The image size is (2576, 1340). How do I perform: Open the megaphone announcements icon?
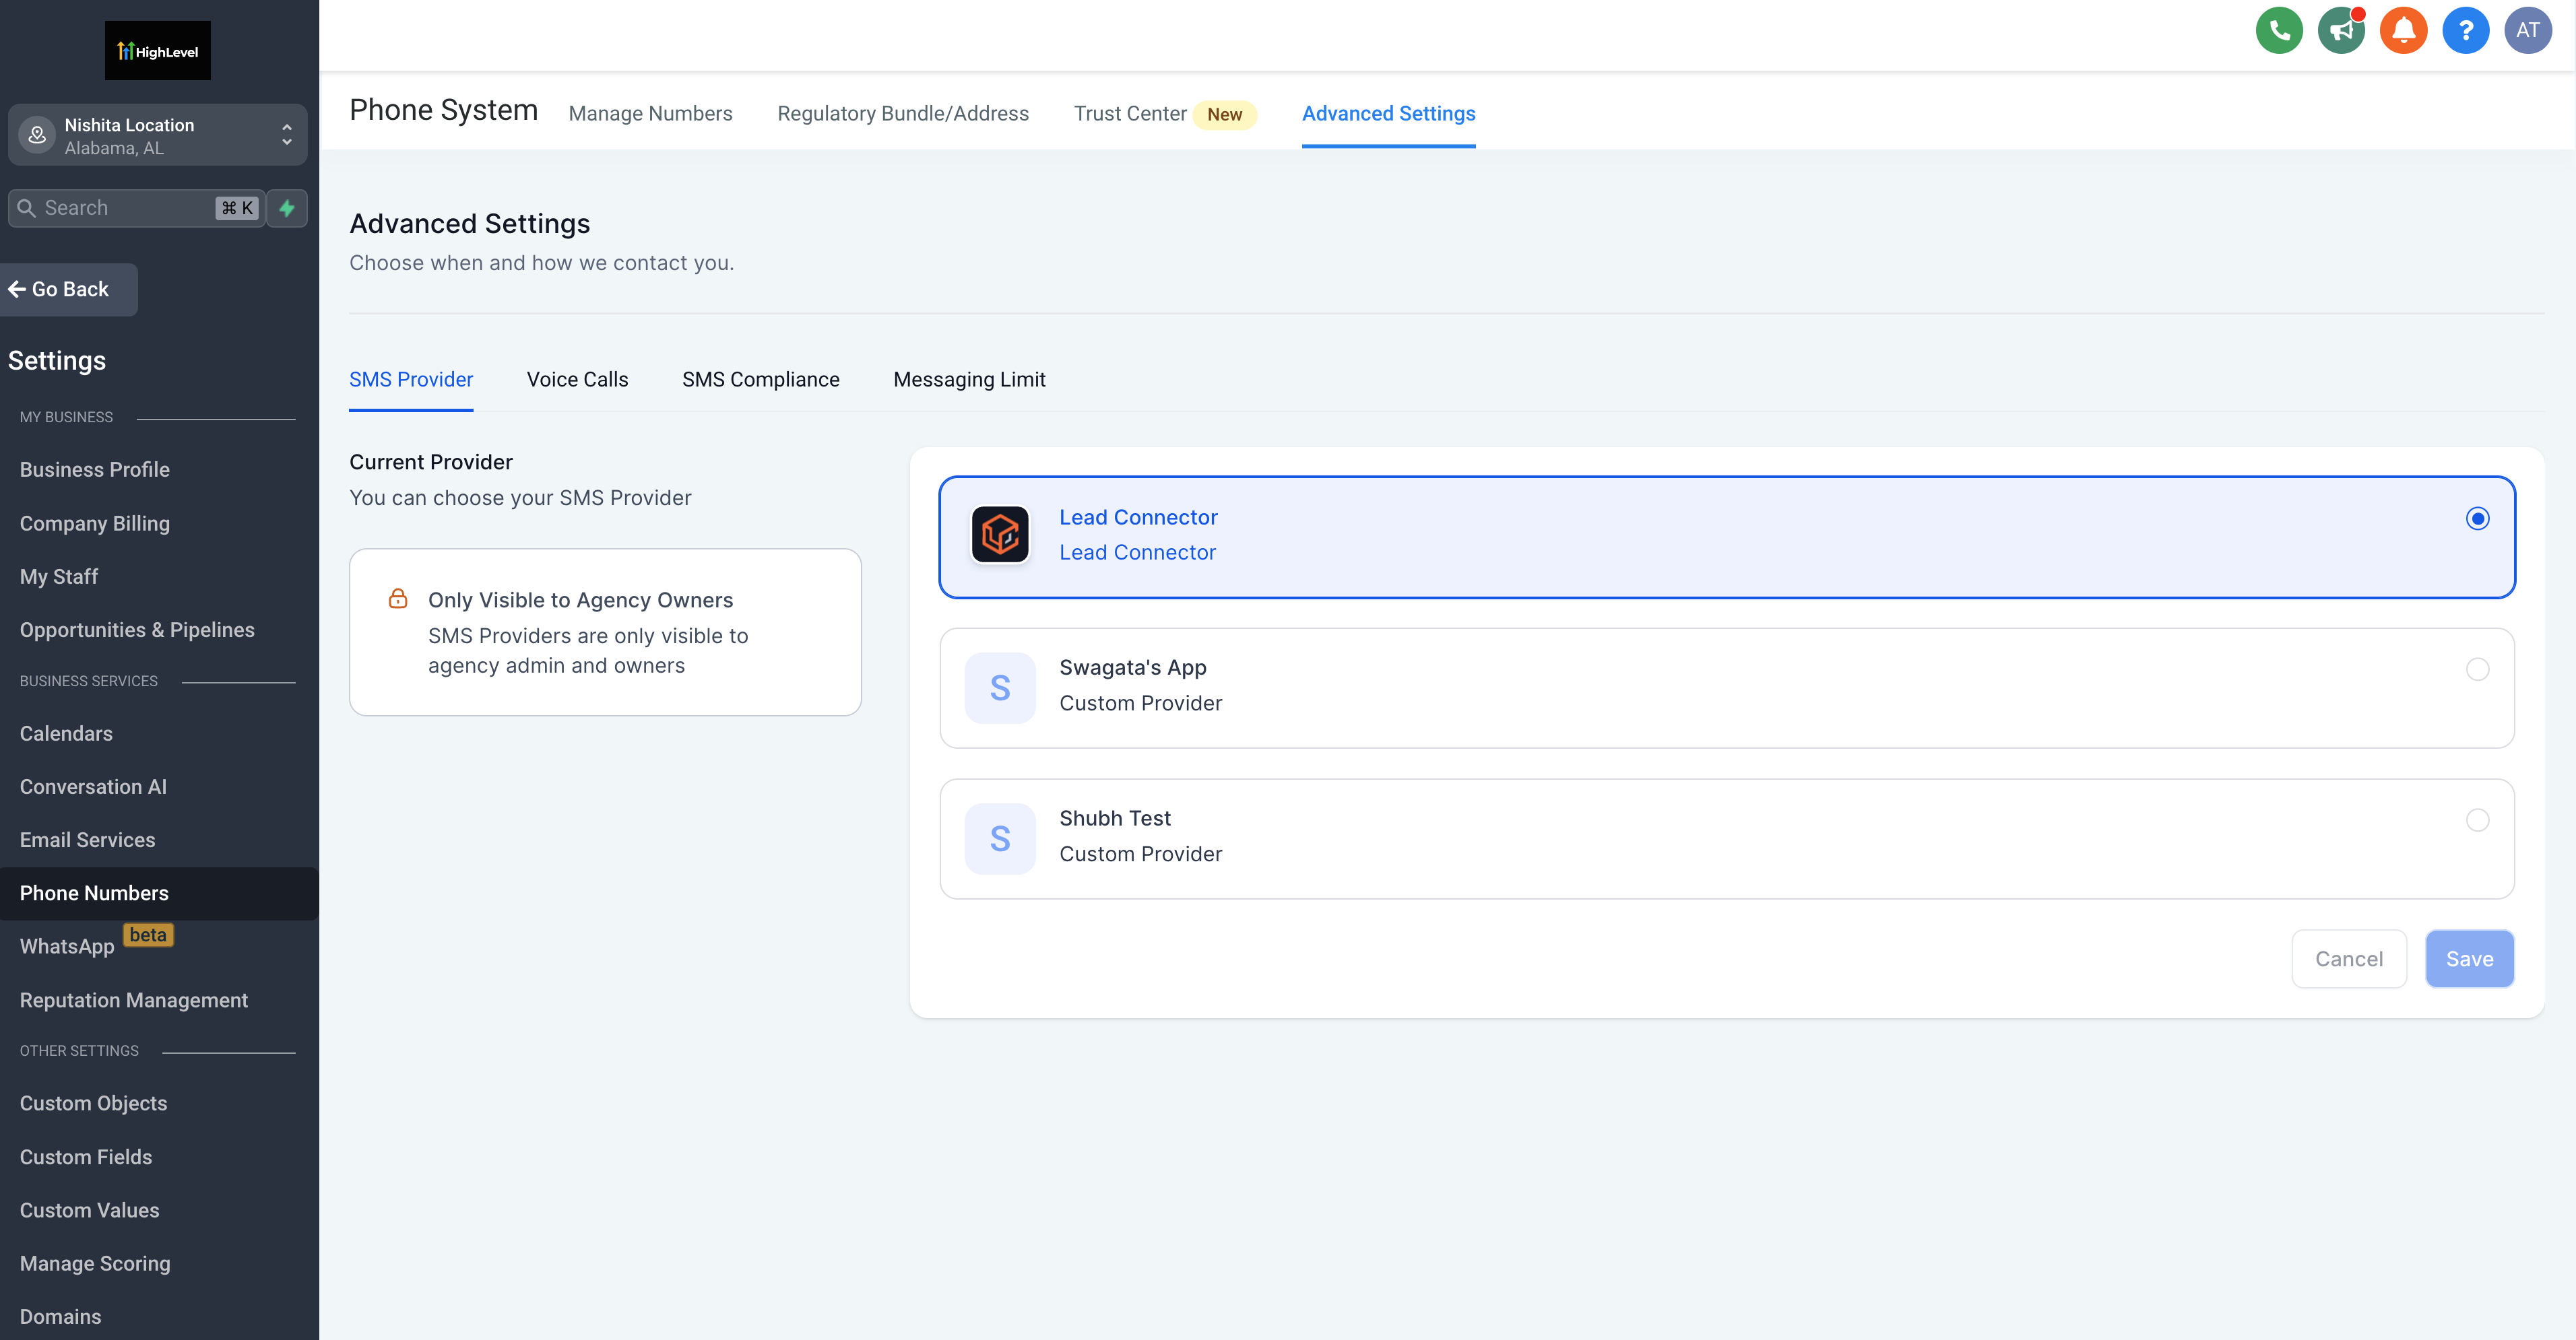point(2341,30)
